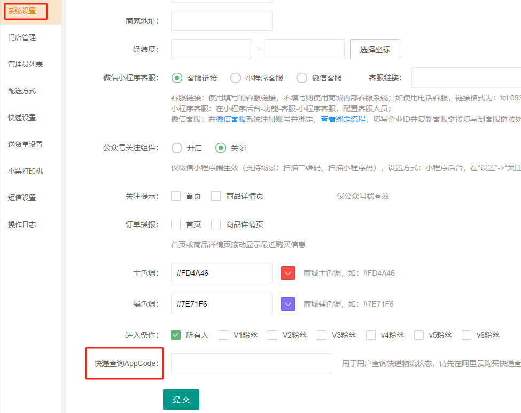Go to 门店管理 in the sidebar
Image resolution: width=521 pixels, height=413 pixels.
[x=22, y=37]
